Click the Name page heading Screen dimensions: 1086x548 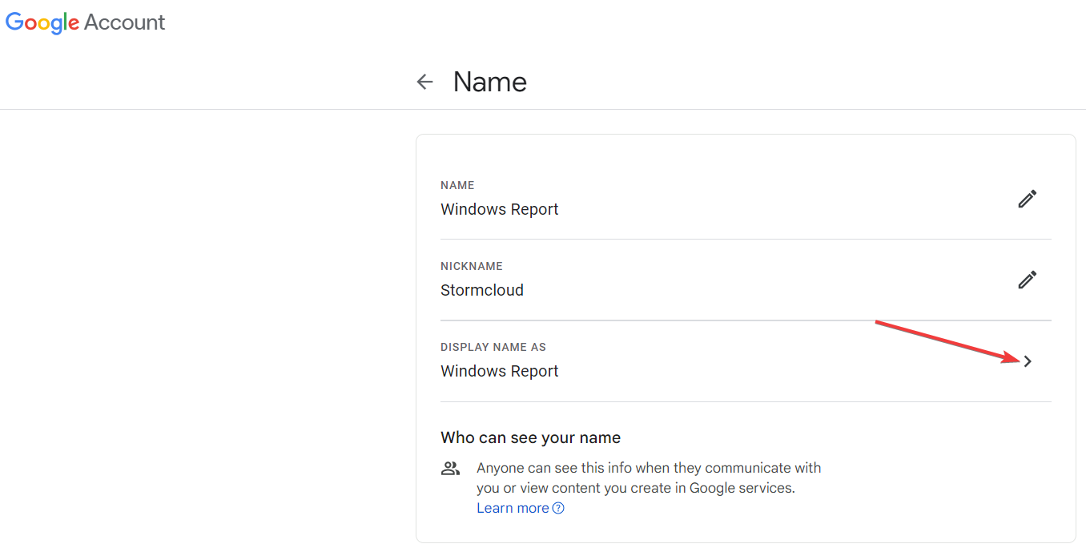(489, 82)
